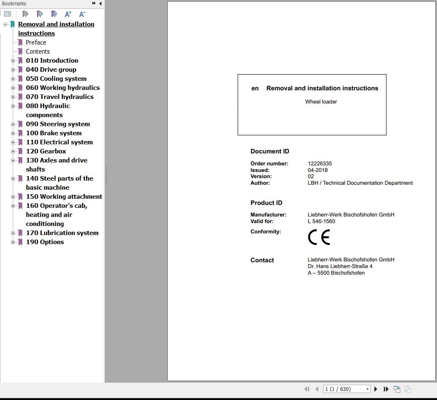Select the 050 Cooling system bookmark
The height and width of the screenshot is (400, 437).
(x=56, y=79)
